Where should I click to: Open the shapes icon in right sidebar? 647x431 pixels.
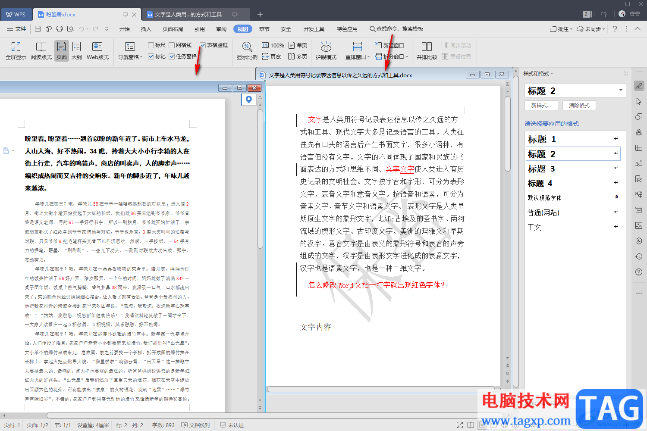[639, 117]
